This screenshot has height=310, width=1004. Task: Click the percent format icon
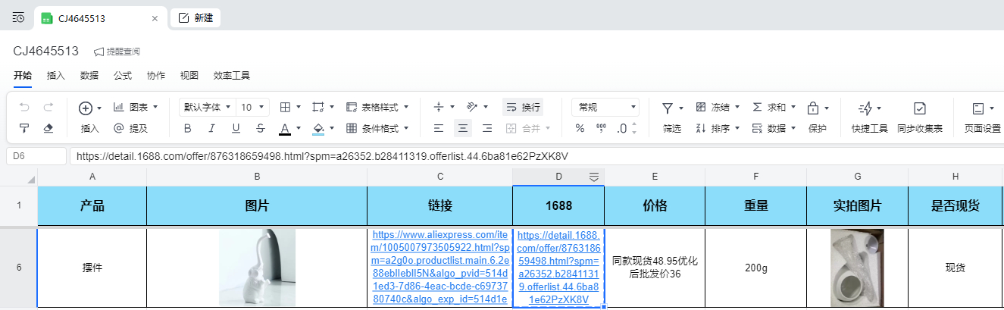580,128
